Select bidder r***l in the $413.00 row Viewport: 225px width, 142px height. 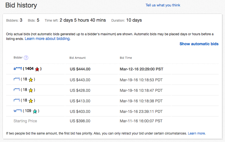pyautogui.click(x=17, y=100)
